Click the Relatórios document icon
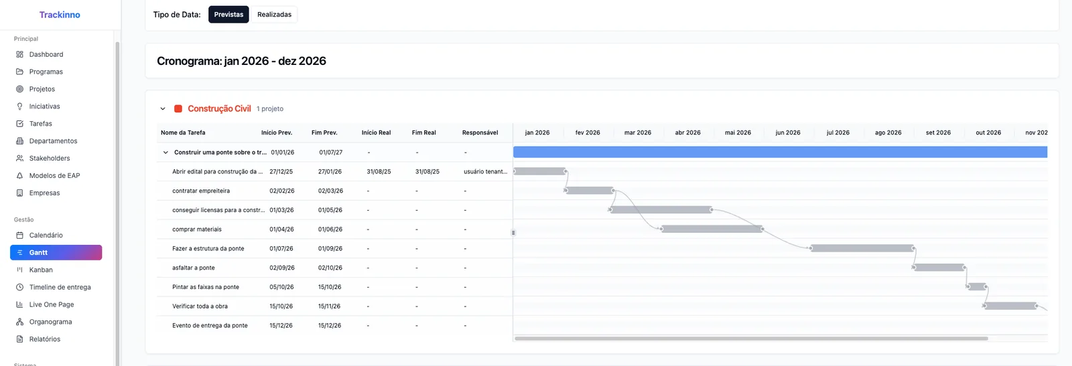Image resolution: width=1072 pixels, height=366 pixels. (x=19, y=340)
